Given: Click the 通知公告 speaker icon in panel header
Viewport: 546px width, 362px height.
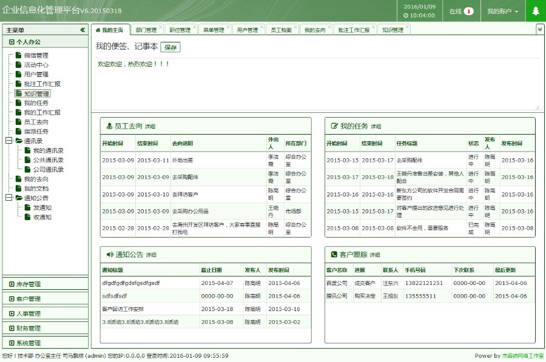Looking at the screenshot, I should (x=109, y=255).
